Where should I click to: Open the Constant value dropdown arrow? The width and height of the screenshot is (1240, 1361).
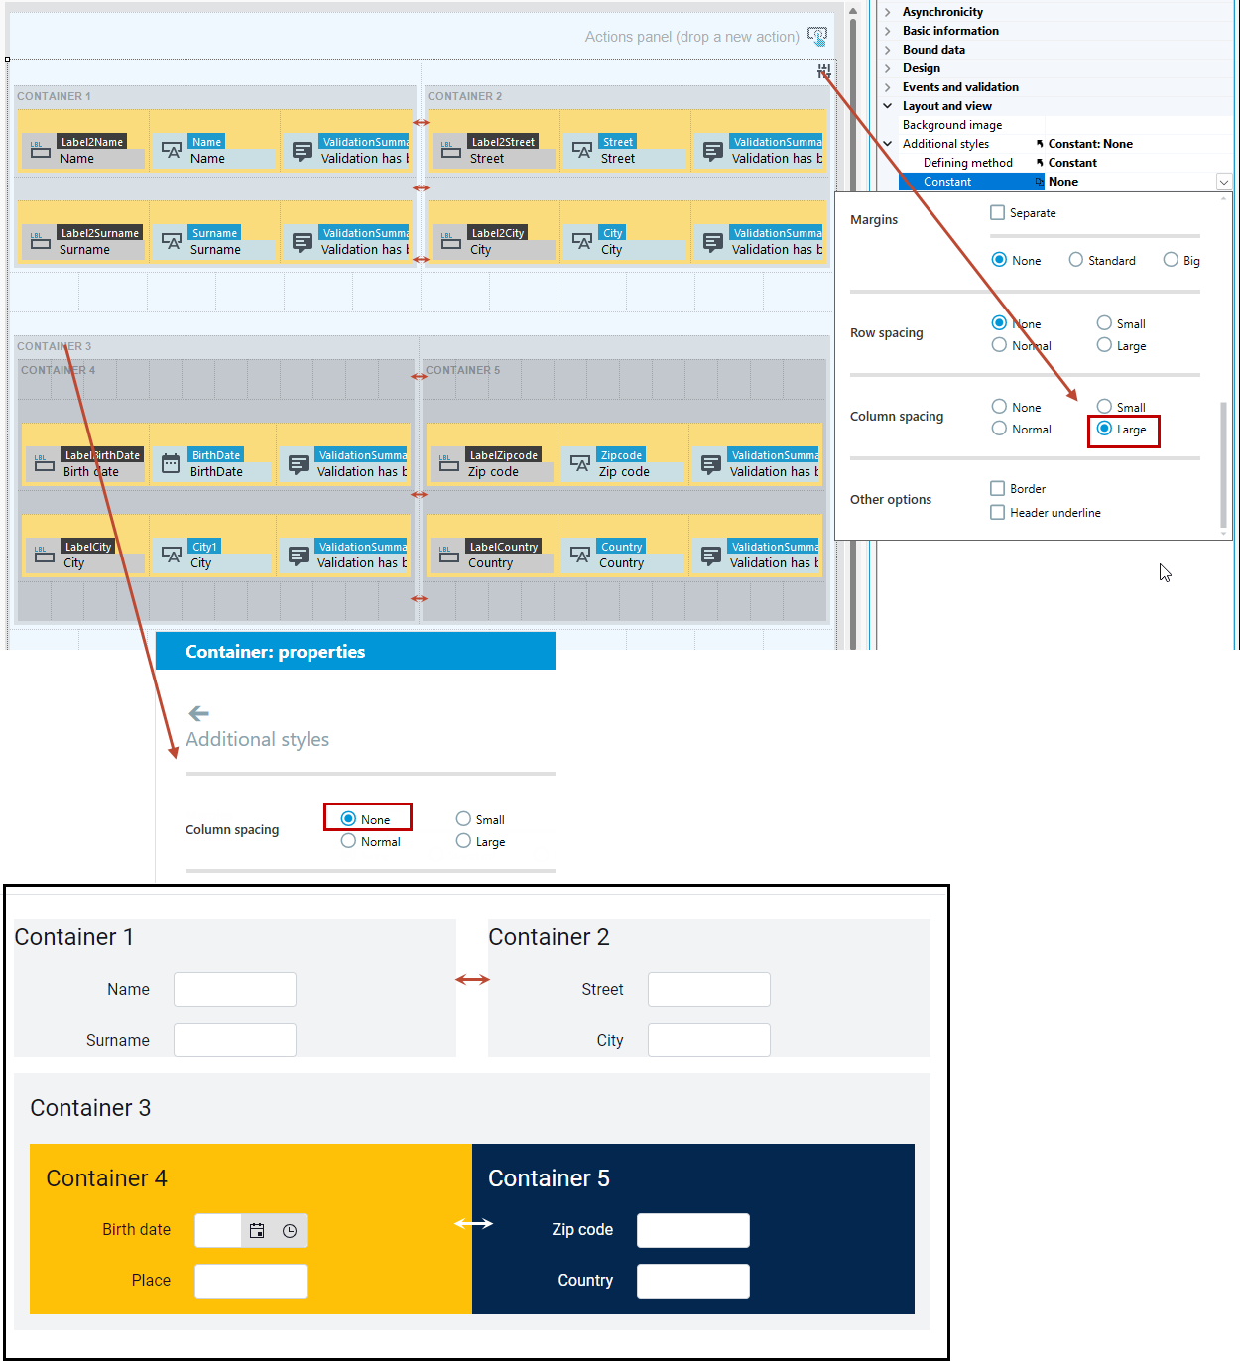tap(1224, 182)
